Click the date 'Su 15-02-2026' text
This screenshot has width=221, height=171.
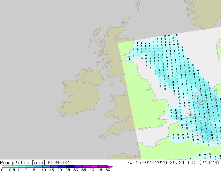click(x=147, y=163)
